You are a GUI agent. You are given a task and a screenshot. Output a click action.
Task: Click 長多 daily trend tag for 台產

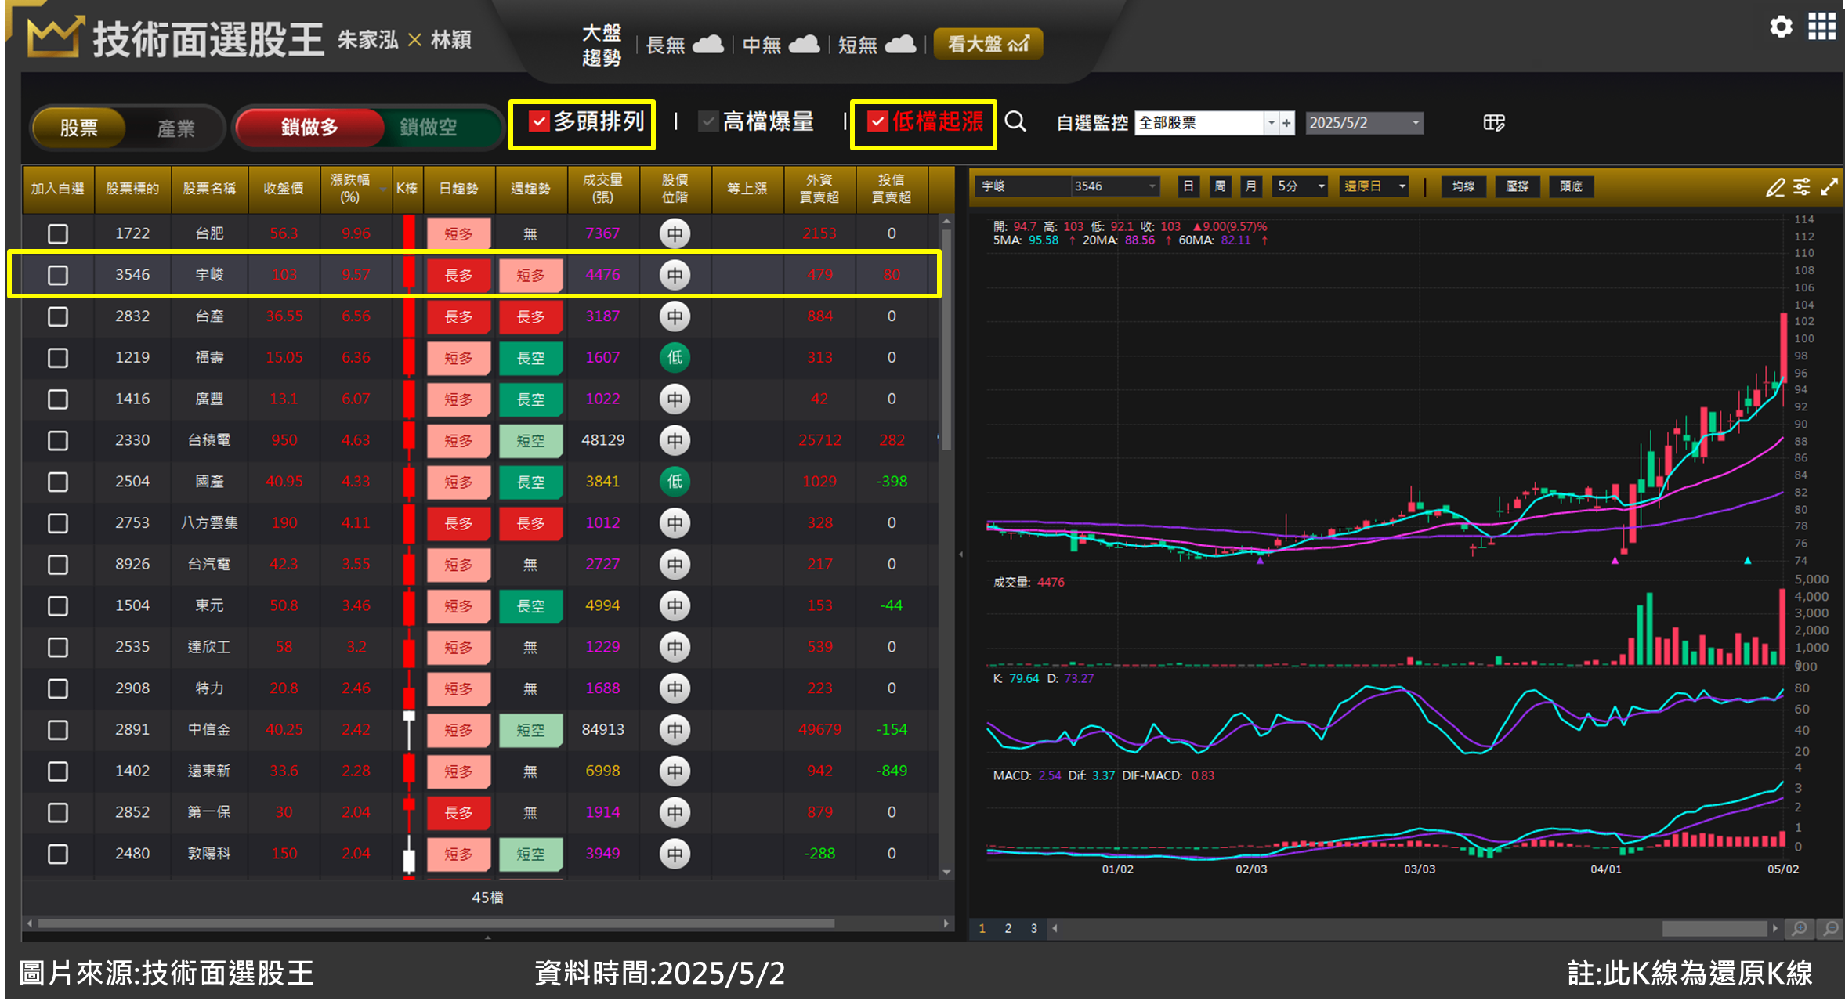(458, 316)
